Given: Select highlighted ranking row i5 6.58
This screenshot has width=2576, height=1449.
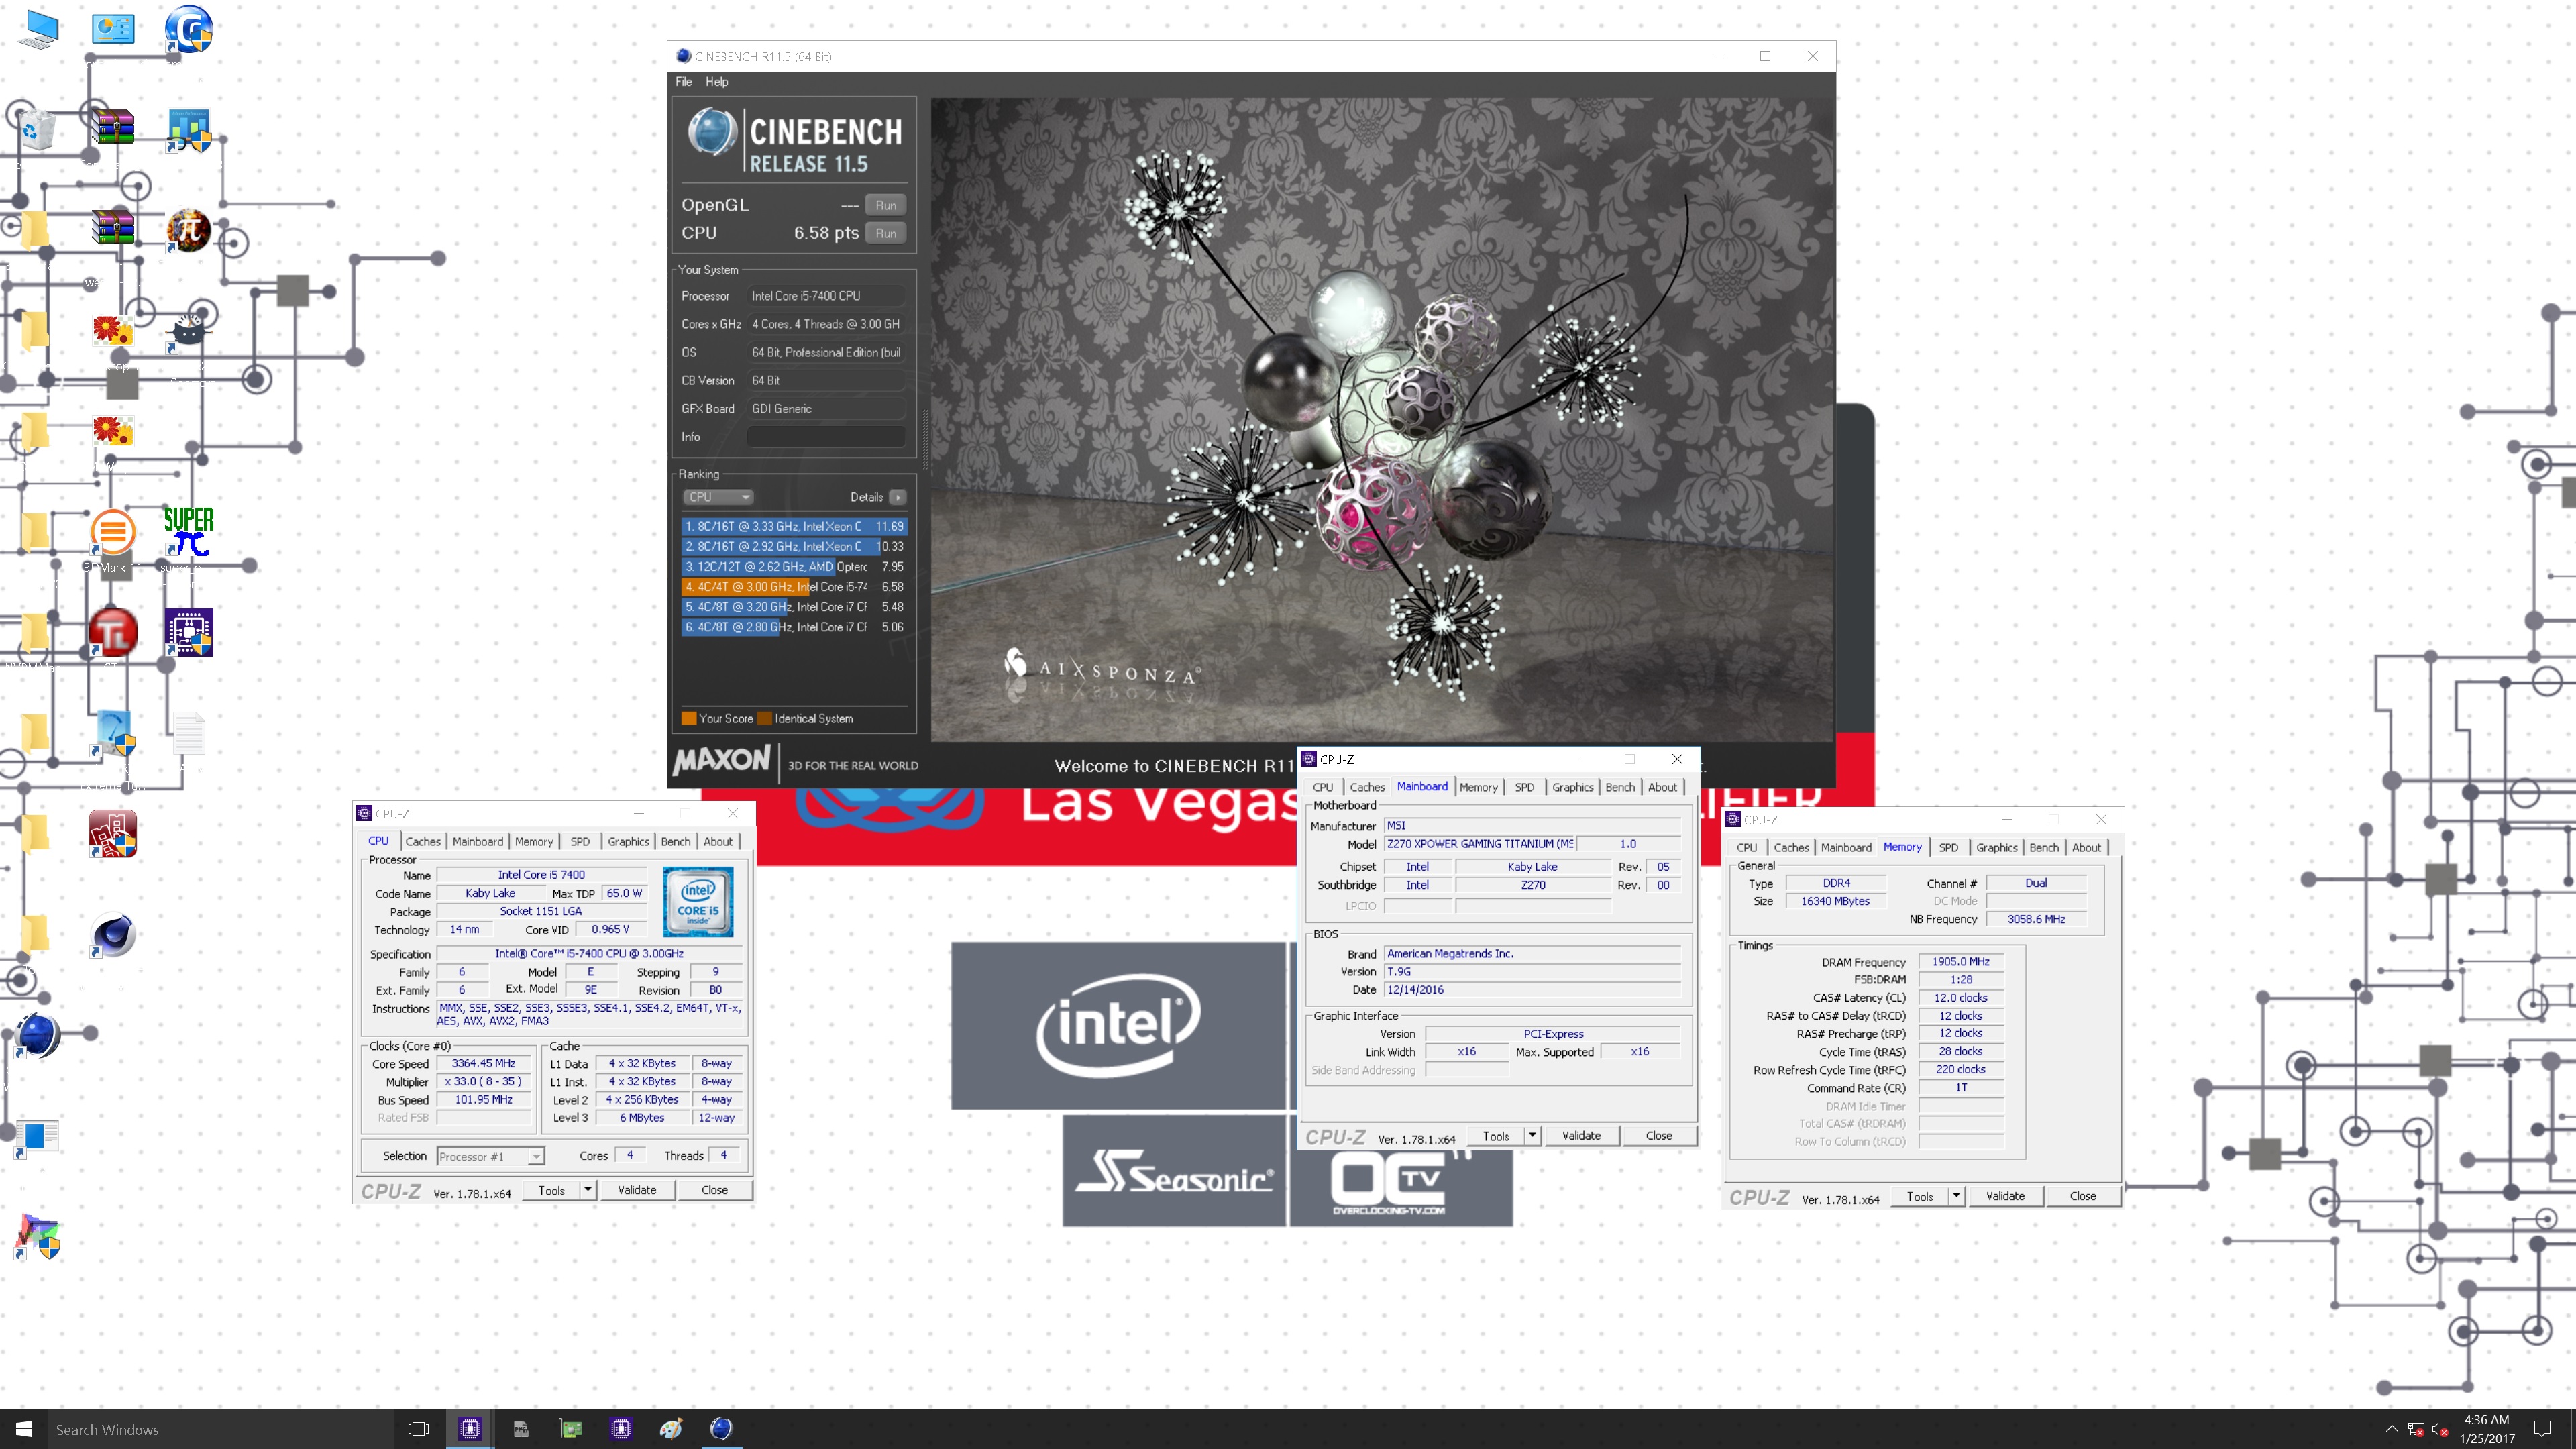Looking at the screenshot, I should pyautogui.click(x=794, y=587).
